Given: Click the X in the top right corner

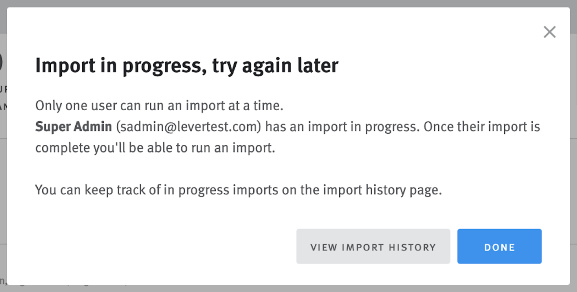Looking at the screenshot, I should [550, 32].
